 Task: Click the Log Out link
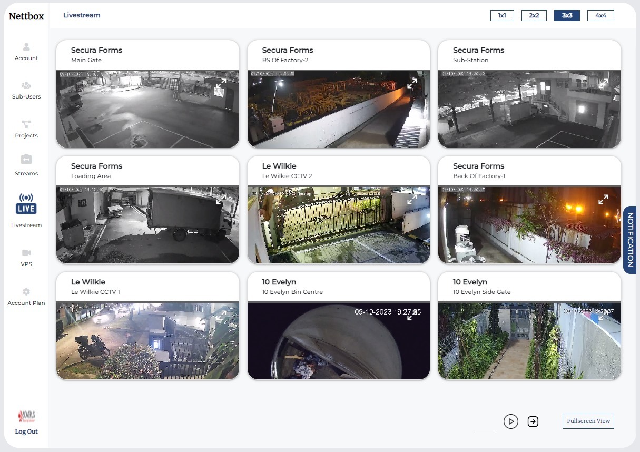point(26,431)
